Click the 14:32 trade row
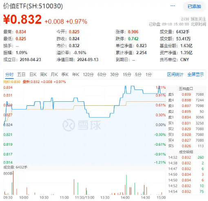 click(x=186, y=157)
